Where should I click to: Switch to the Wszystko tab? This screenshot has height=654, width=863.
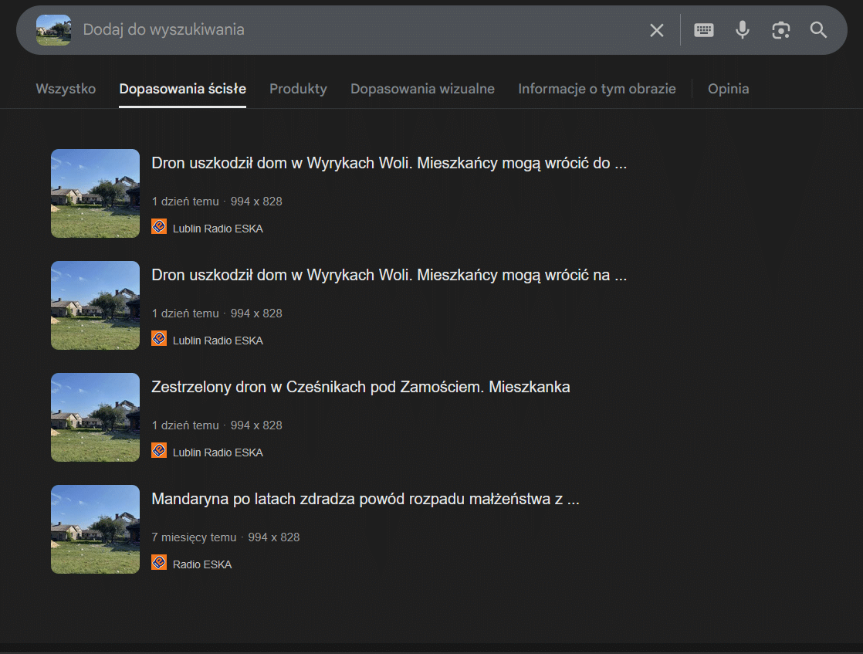[66, 89]
